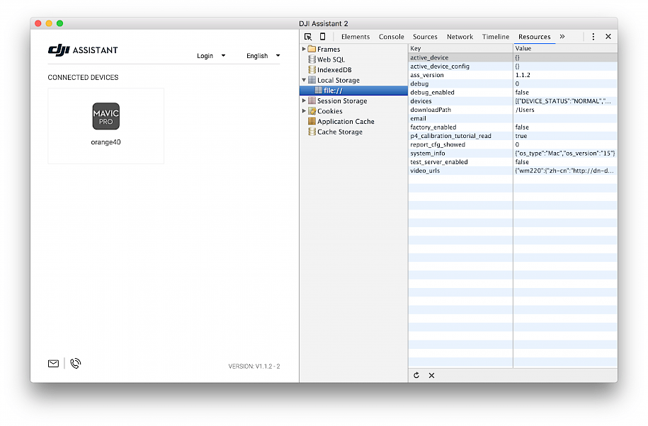The image size is (648, 426).
Task: Select the debug key row
Action: tap(513, 84)
